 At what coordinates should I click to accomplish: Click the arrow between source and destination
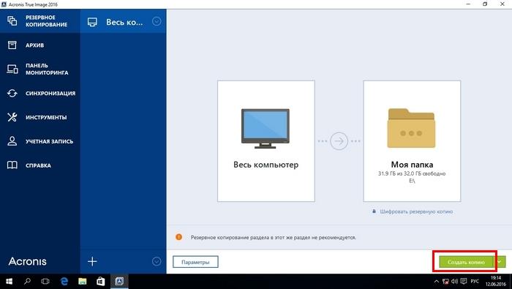(339, 141)
